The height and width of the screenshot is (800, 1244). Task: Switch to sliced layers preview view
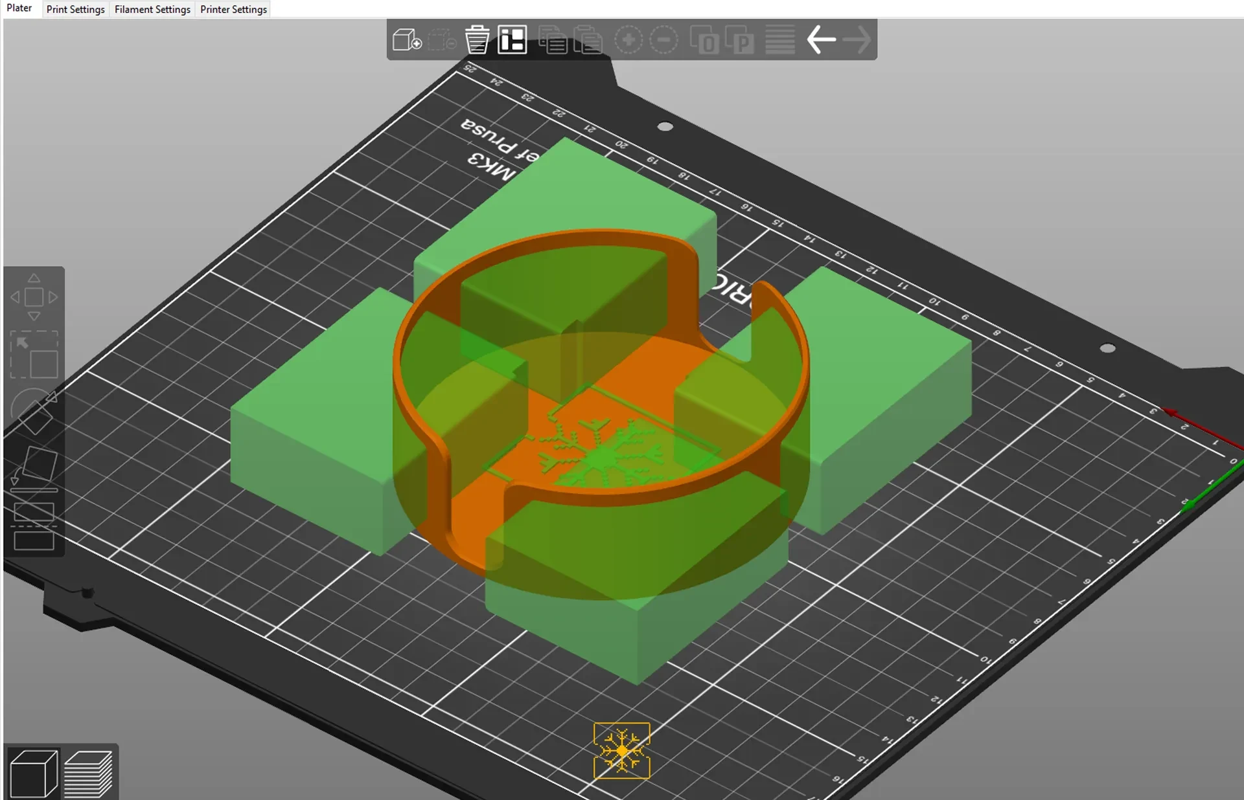click(88, 773)
